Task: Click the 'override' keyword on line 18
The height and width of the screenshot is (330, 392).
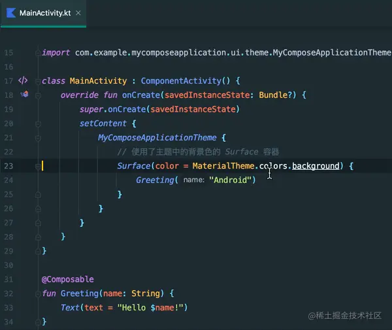Action: pyautogui.click(x=80, y=95)
